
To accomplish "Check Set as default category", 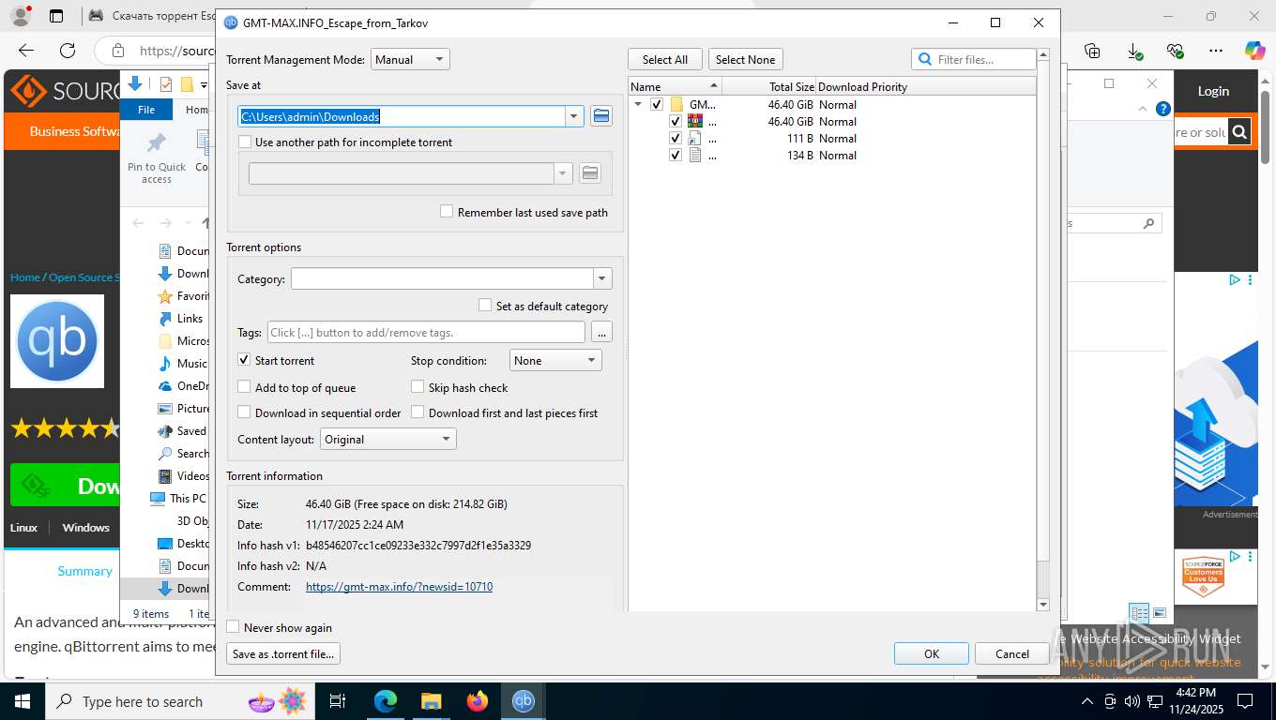I will point(485,306).
